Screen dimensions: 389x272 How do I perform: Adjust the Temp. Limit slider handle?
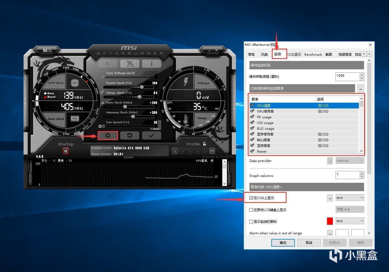coord(140,97)
